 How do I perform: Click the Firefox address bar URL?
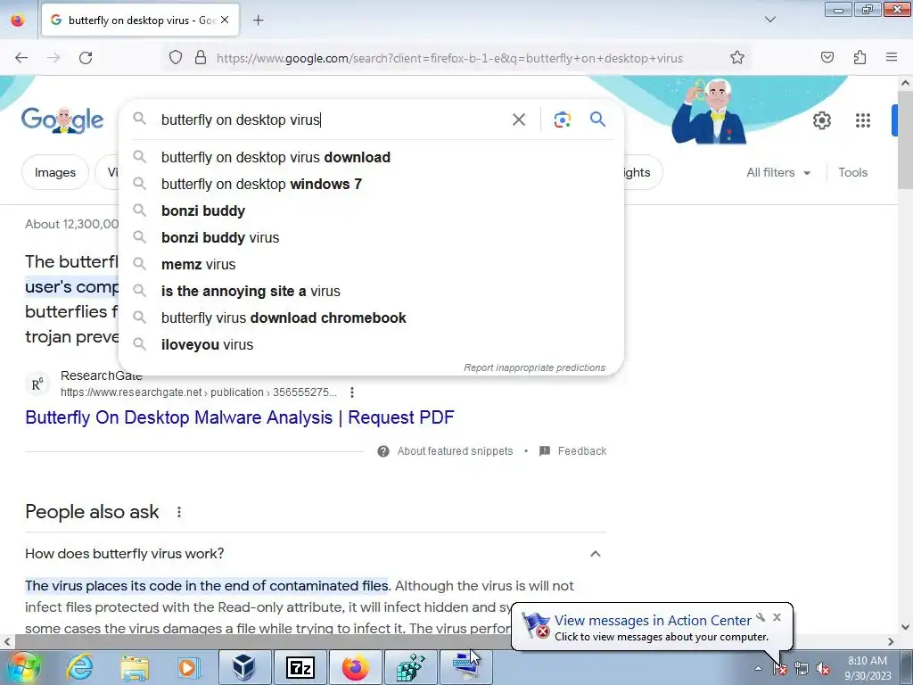tap(449, 58)
